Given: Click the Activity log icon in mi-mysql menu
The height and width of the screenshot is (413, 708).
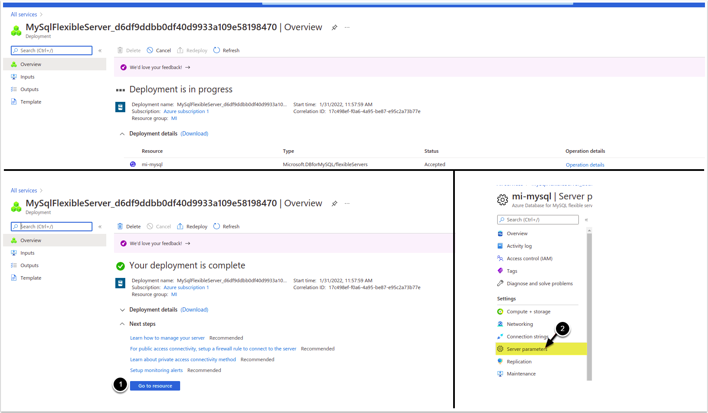Looking at the screenshot, I should pos(500,246).
